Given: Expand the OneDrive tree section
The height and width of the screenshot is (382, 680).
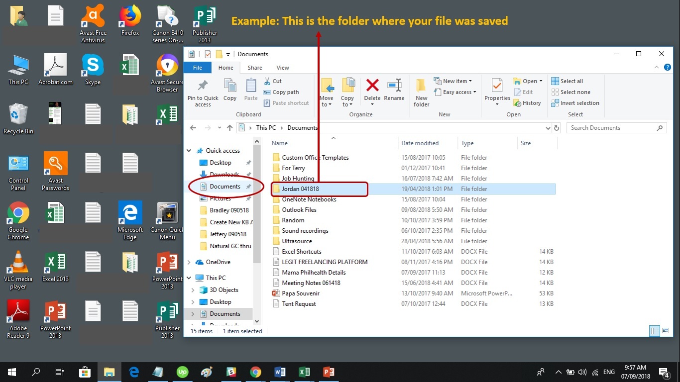Looking at the screenshot, I should [189, 262].
